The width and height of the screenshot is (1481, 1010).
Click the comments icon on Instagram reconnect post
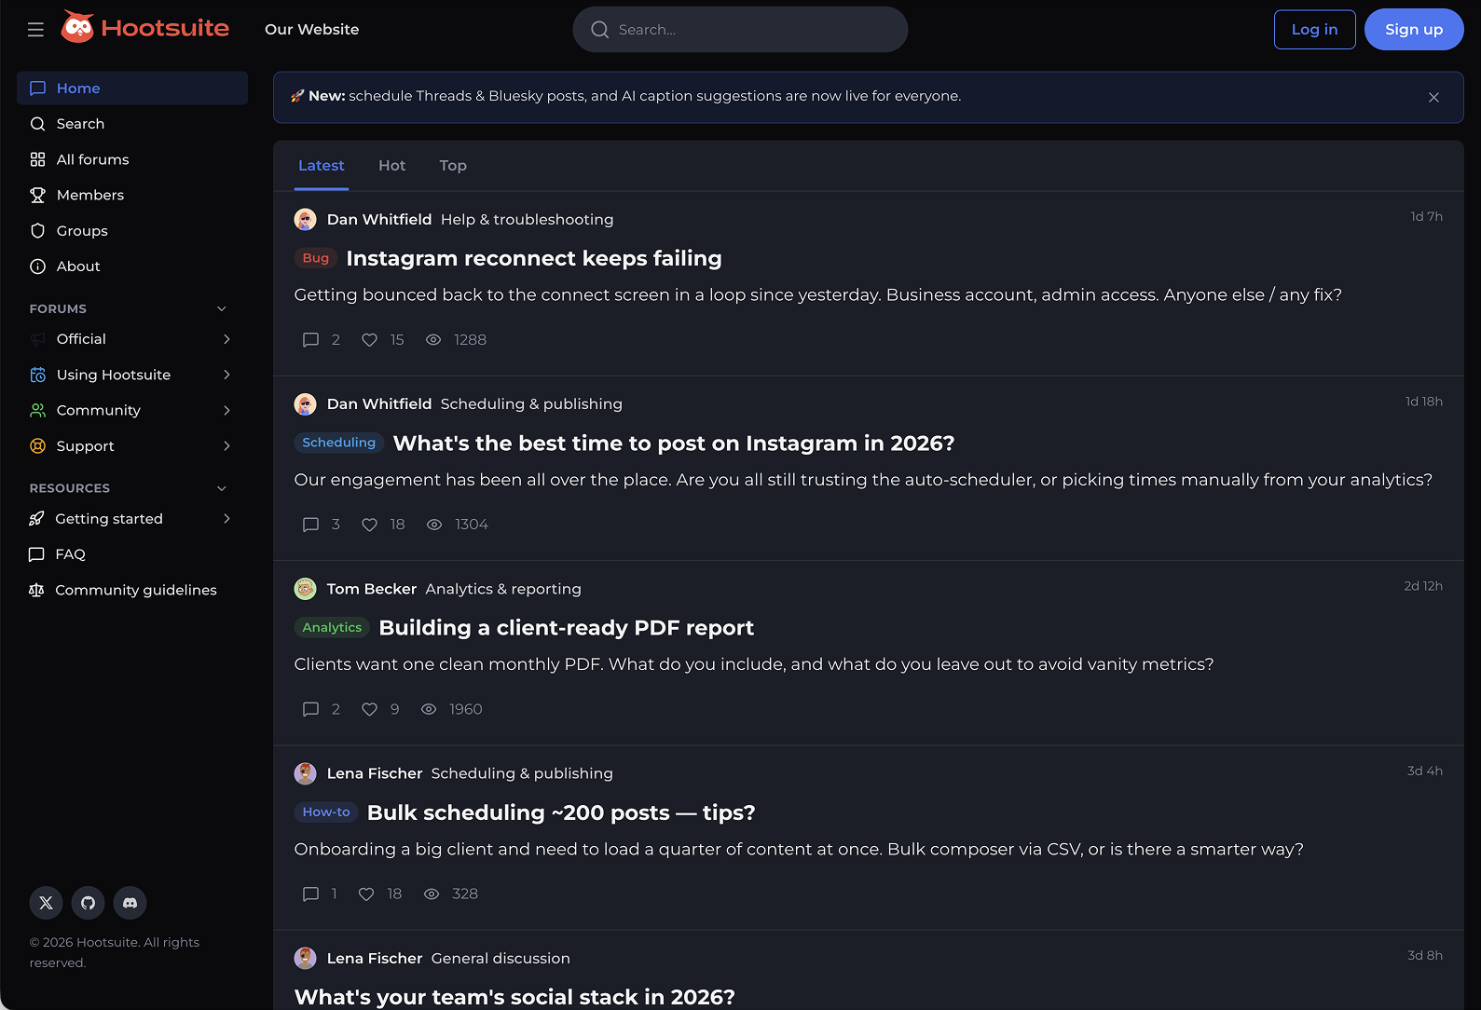tap(311, 340)
